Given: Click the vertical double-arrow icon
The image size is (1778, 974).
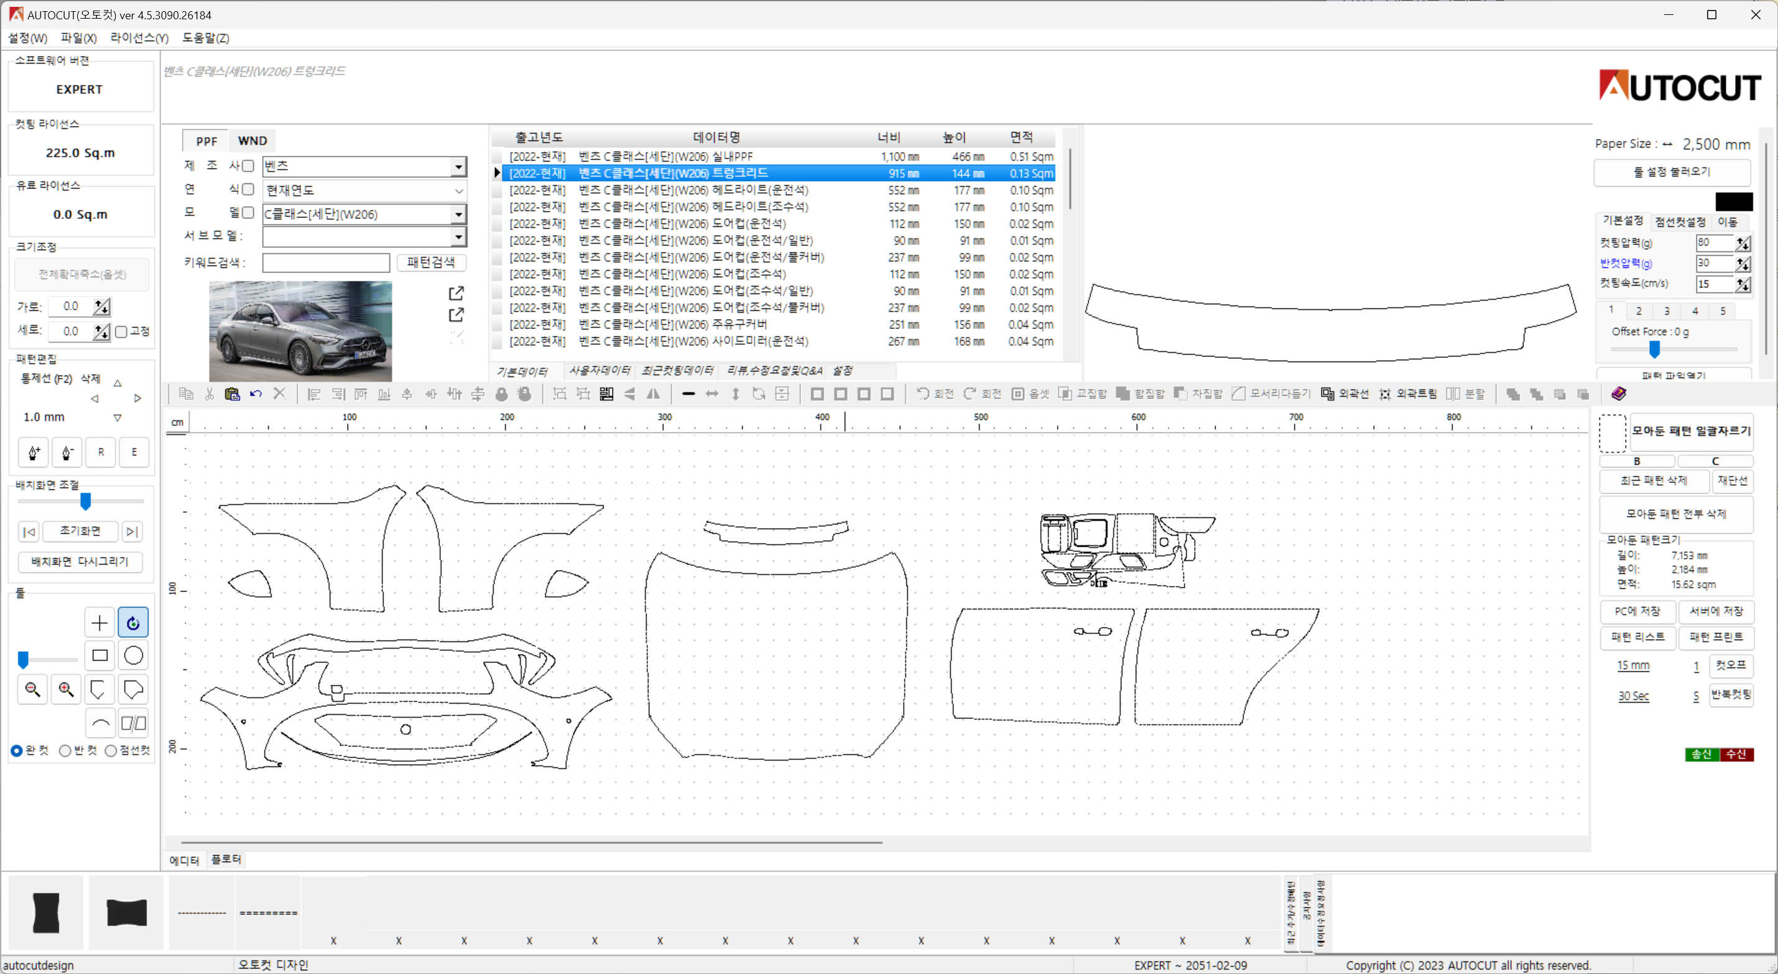Looking at the screenshot, I should pyautogui.click(x=736, y=394).
